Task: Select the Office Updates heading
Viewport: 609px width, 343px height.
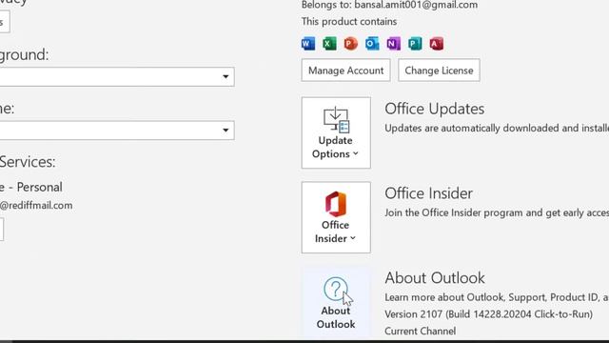Action: click(x=435, y=109)
